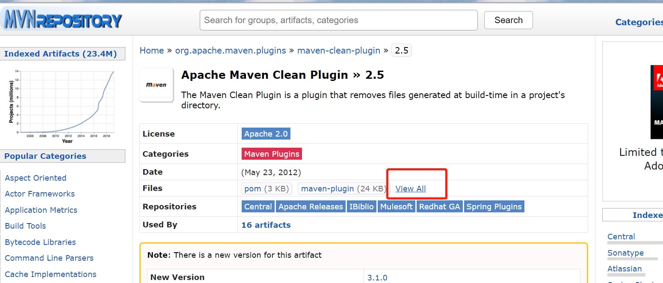Open the Categories menu in header

point(639,22)
